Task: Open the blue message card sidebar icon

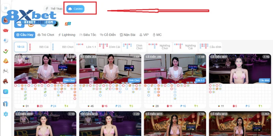Action: (x=5, y=91)
